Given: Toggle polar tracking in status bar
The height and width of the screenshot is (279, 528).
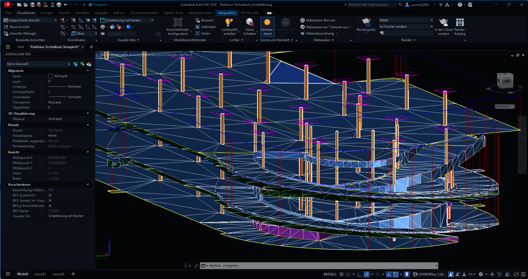Looking at the screenshot, I should [367, 274].
